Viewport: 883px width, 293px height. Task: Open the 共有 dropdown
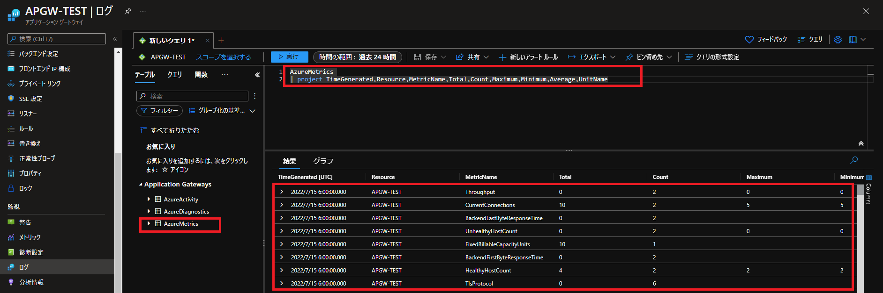point(472,57)
